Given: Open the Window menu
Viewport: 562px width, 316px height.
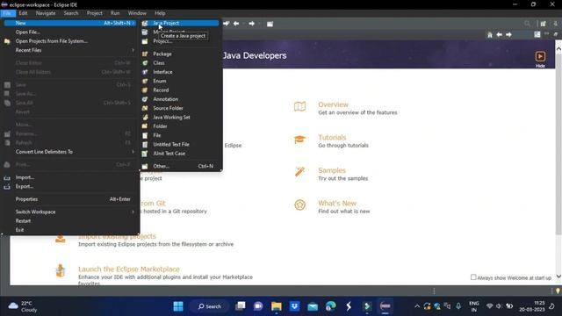Looking at the screenshot, I should [x=137, y=13].
